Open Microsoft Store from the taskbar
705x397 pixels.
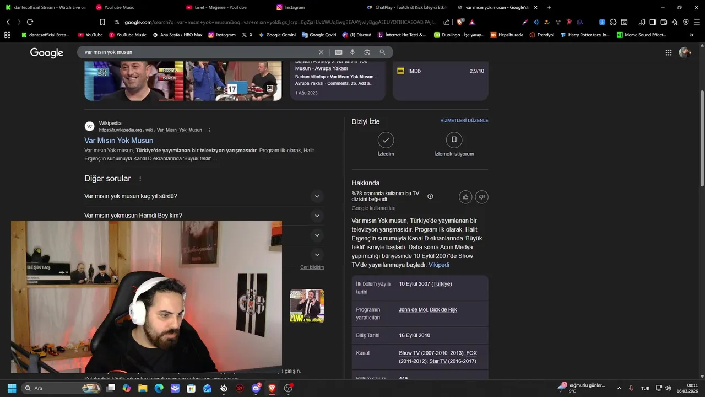(x=191, y=388)
